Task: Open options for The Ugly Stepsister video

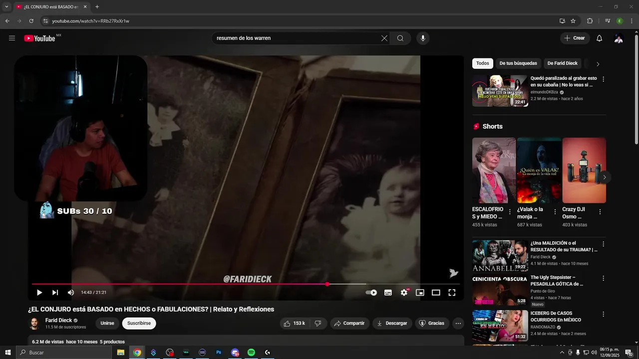Action: pyautogui.click(x=603, y=278)
